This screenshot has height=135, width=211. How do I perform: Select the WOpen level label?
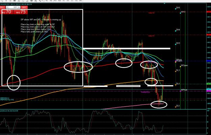point(184,65)
